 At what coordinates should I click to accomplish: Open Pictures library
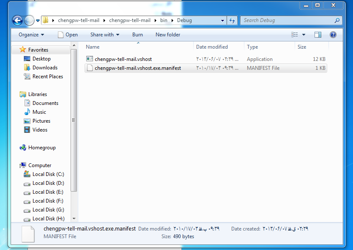point(41,121)
